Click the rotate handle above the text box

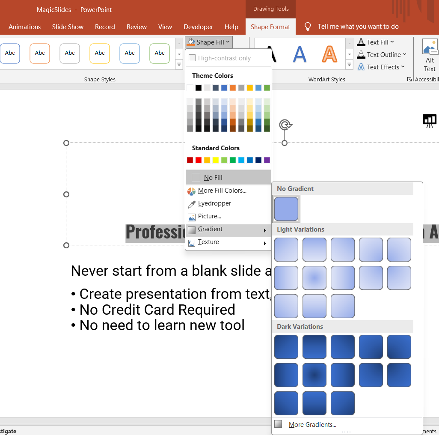(285, 125)
